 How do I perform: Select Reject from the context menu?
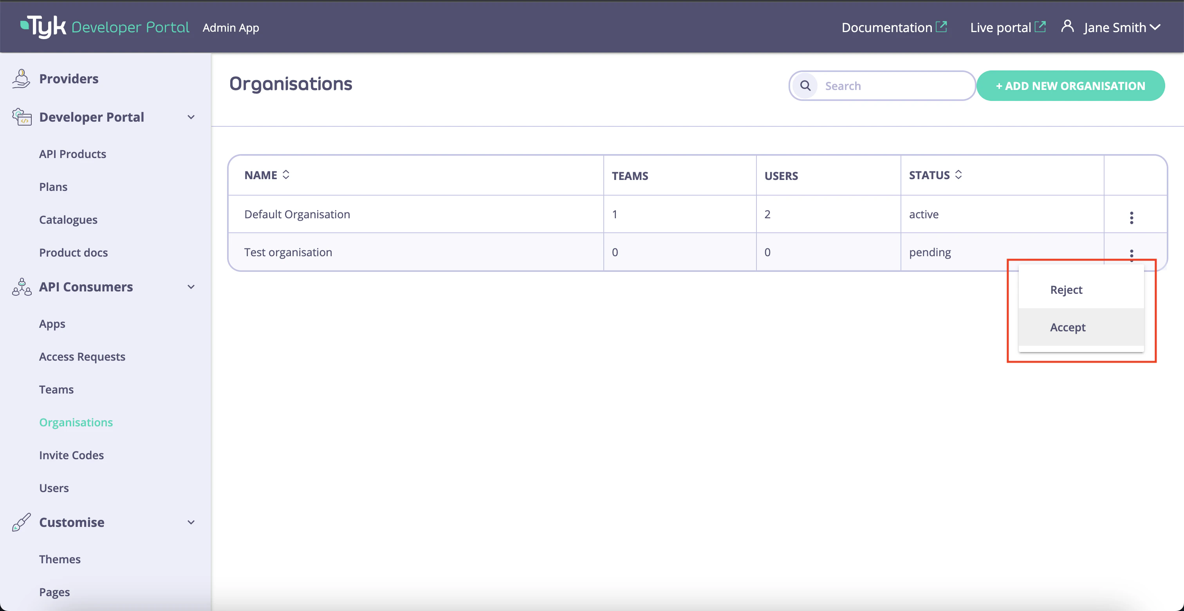[1066, 290]
